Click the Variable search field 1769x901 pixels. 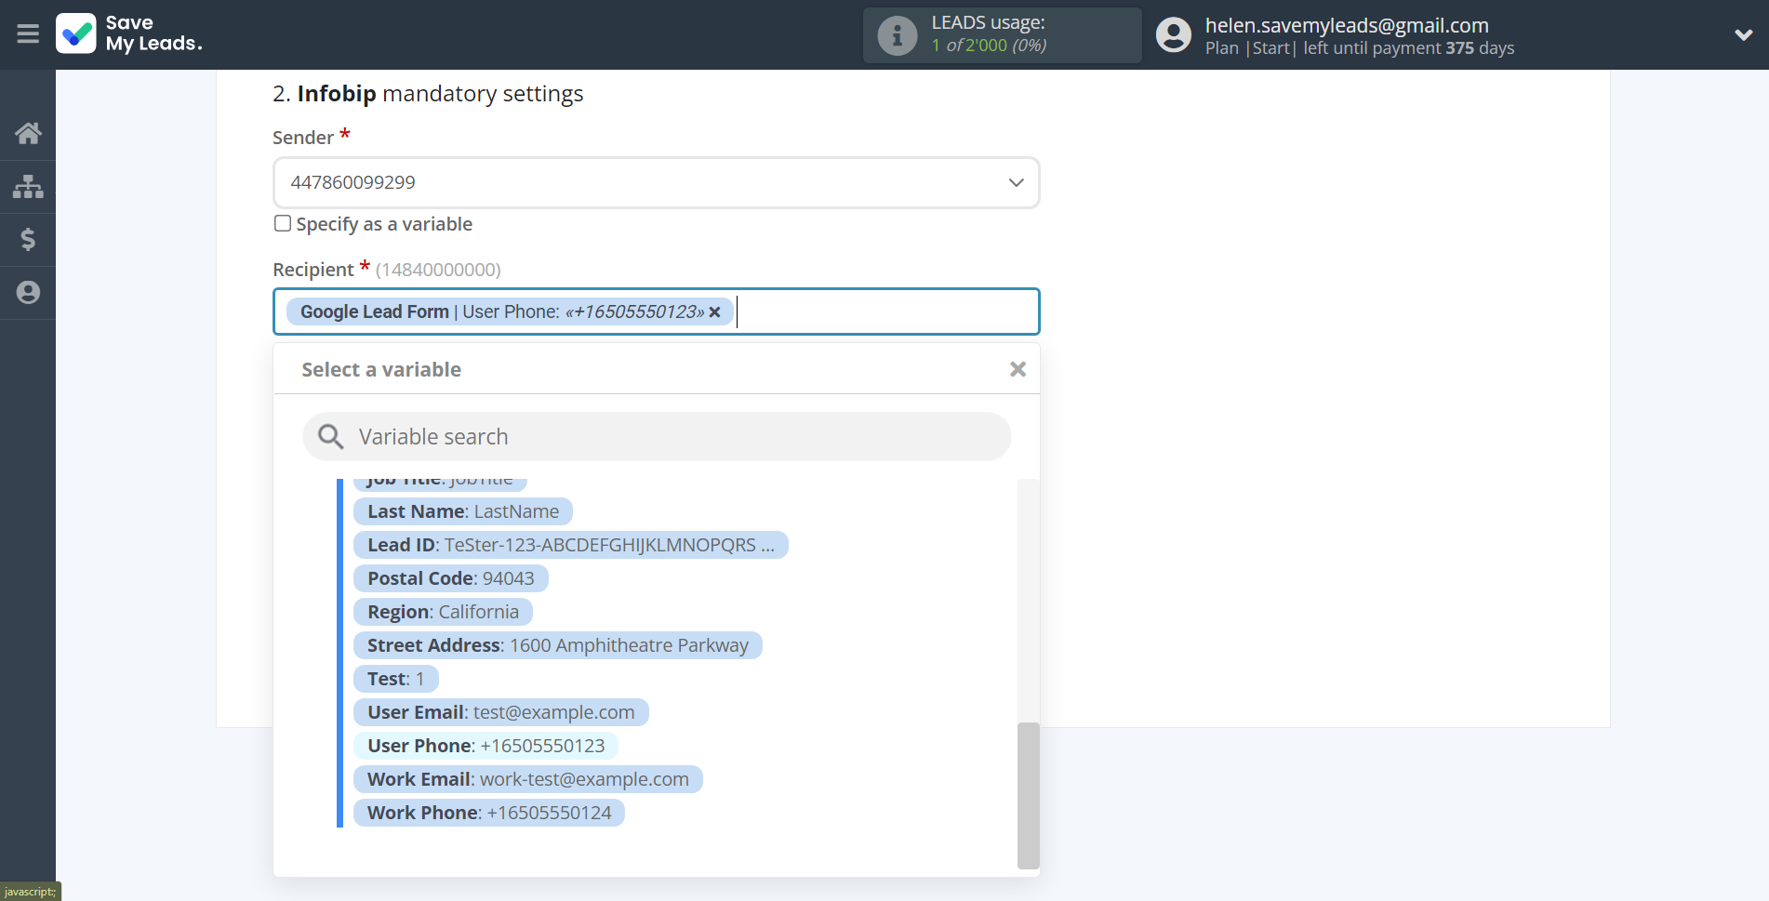pos(656,436)
